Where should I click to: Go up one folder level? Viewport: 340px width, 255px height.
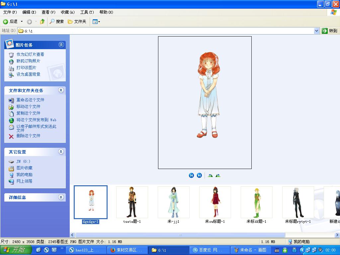42,22
